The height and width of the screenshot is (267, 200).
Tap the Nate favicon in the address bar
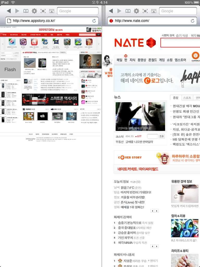click(111, 21)
